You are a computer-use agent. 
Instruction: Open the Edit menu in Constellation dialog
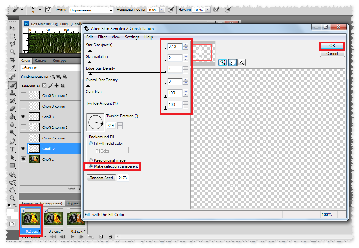coord(90,37)
